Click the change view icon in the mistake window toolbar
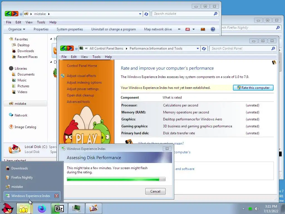 coord(188,29)
